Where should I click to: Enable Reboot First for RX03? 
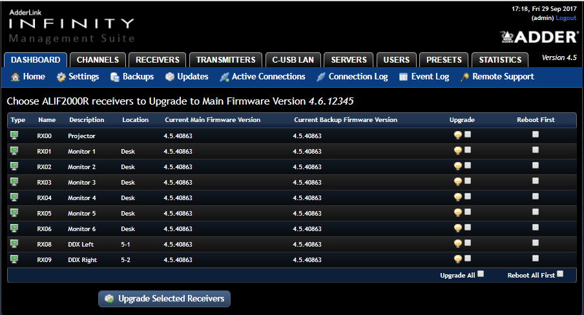click(x=536, y=181)
